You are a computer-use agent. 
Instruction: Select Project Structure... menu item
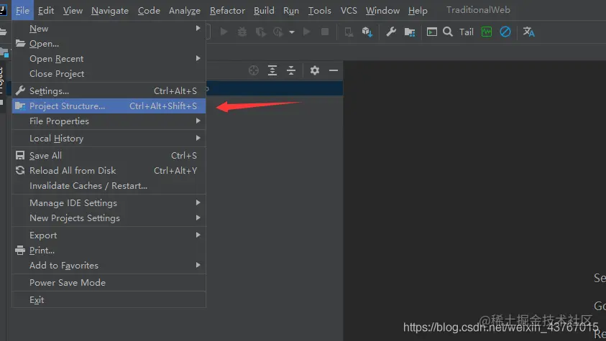pos(109,106)
